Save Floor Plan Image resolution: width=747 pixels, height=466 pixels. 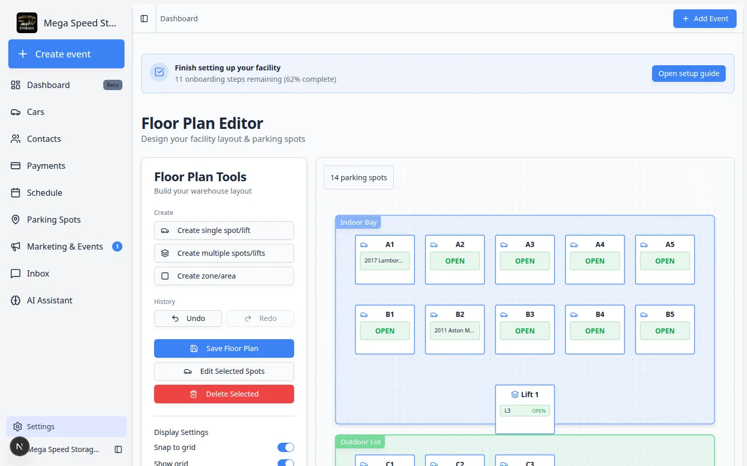[x=224, y=348]
